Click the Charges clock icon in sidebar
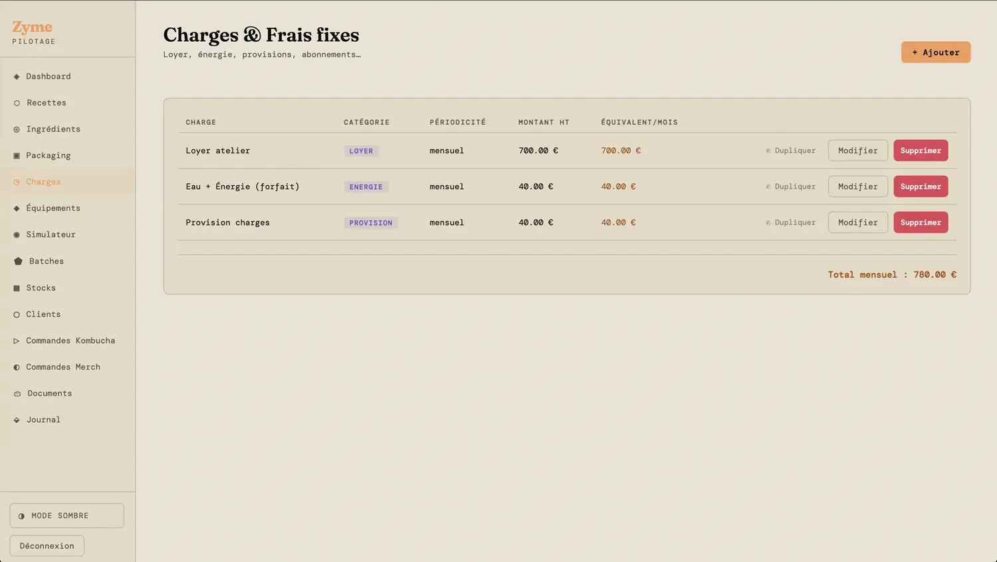This screenshot has width=997, height=562. tap(17, 182)
